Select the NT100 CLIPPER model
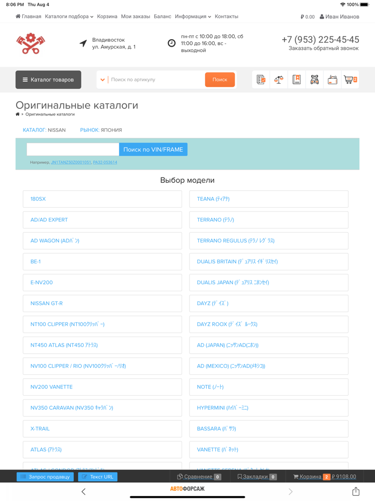The width and height of the screenshot is (375, 501). (102, 325)
